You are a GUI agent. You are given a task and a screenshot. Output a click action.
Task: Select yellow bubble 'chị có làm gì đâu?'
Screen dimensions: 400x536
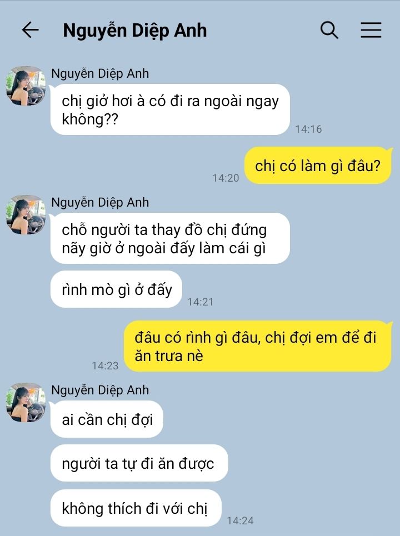[x=318, y=166]
